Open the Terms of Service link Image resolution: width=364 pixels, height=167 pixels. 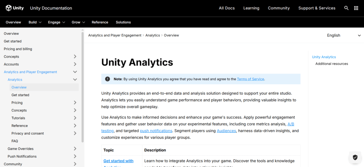[251, 79]
